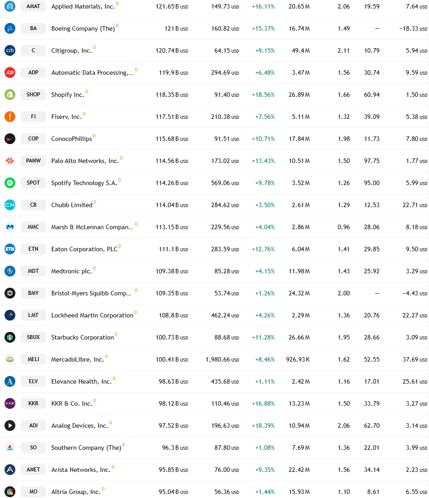This screenshot has width=429, height=498.
Task: Click the Lockheed Martin logo icon
Action: [x=10, y=315]
